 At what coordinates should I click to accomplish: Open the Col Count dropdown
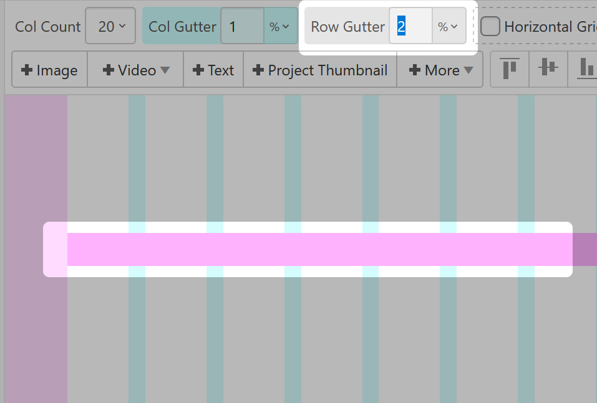(x=110, y=26)
